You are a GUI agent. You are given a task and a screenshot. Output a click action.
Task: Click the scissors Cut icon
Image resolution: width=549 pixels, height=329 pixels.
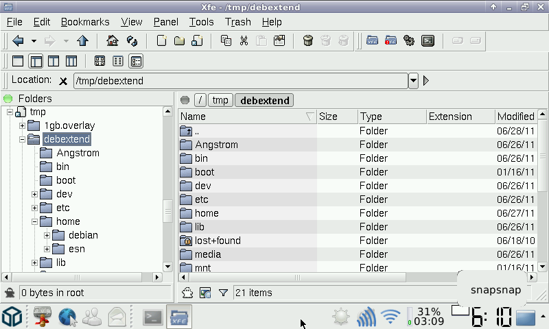point(244,41)
